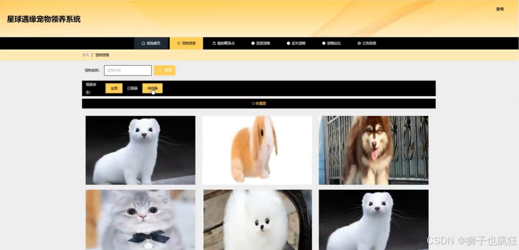519x250 pixels.
Task: Open the 系统首页 home tab
Action: point(151,44)
